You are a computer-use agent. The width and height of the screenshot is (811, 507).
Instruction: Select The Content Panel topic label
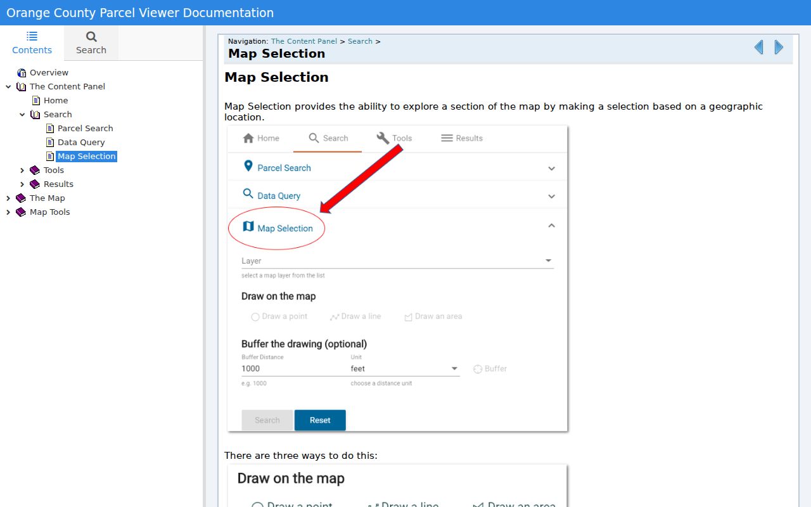[67, 86]
